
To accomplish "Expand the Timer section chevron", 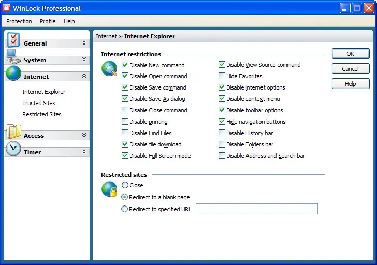I will (x=84, y=152).
